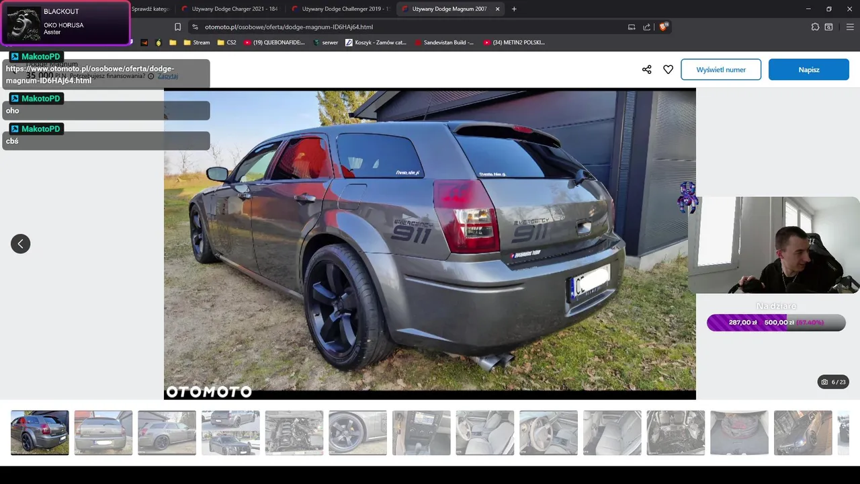The image size is (860, 484).
Task: Open the Stream bookmarks folder
Action: 196,42
